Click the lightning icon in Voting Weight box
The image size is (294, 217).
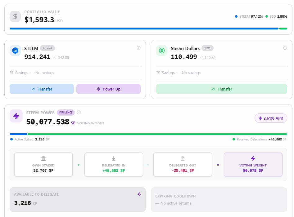point(253,158)
